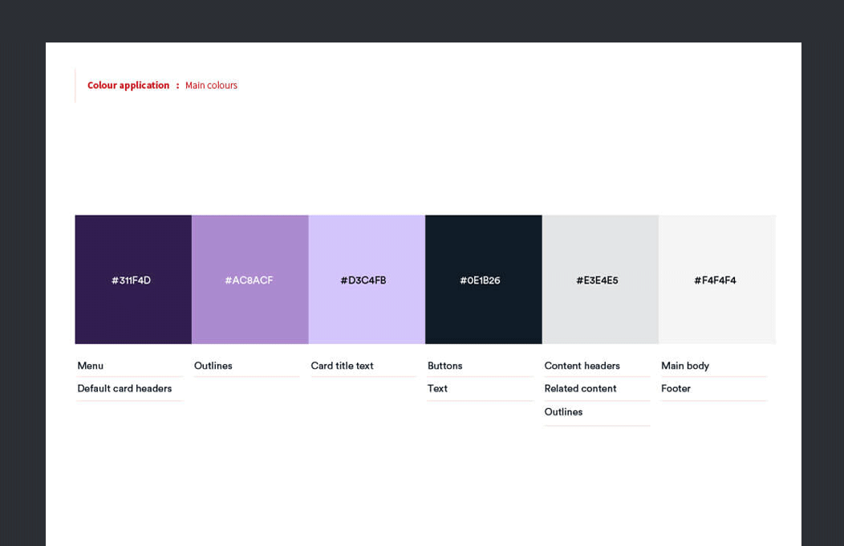844x546 pixels.
Task: Click the light grey #E3E4E5 swatch
Action: 600,279
